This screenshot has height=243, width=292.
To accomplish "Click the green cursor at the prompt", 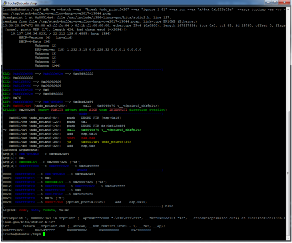I will tap(44, 234).
